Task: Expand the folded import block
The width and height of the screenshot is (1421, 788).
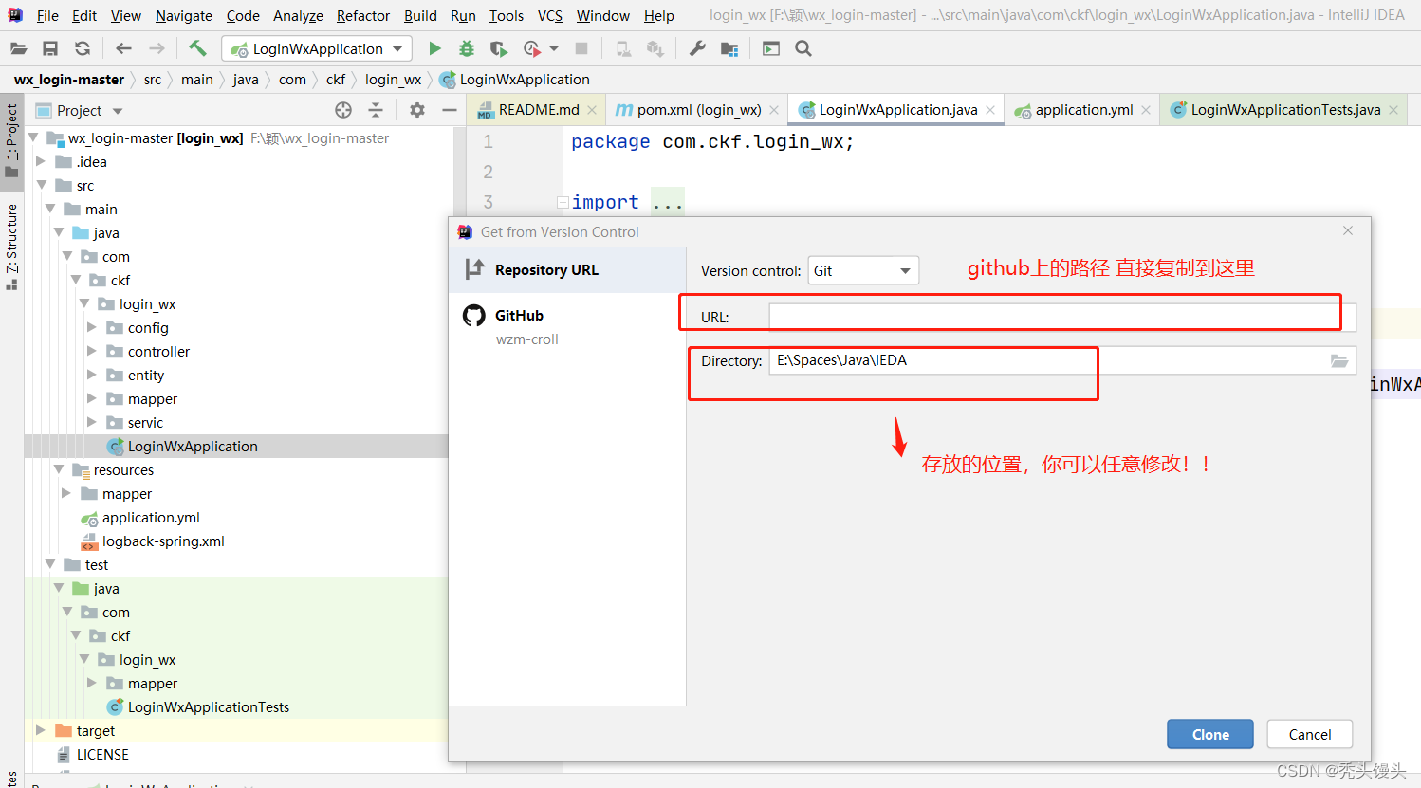Action: 563,202
